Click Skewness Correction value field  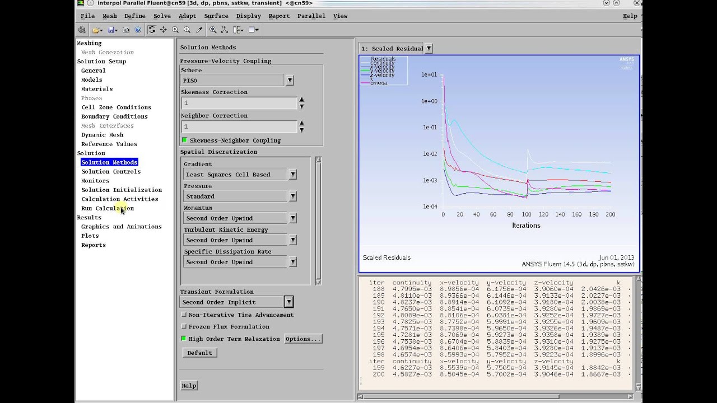point(239,103)
